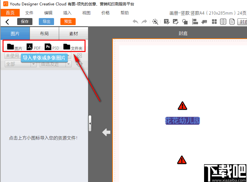
Task: Click the 封底 page label above the canvas
Action: 183,33
